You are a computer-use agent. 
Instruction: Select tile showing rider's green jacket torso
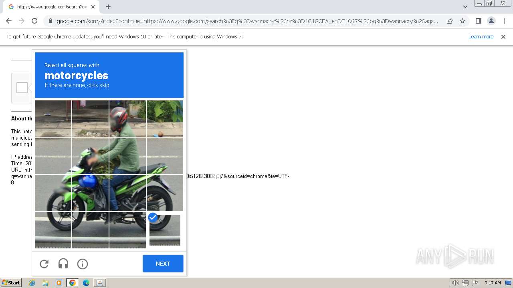click(x=127, y=156)
